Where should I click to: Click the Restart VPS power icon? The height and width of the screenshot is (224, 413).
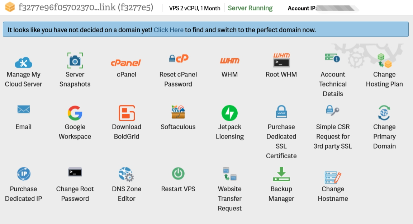tap(178, 174)
